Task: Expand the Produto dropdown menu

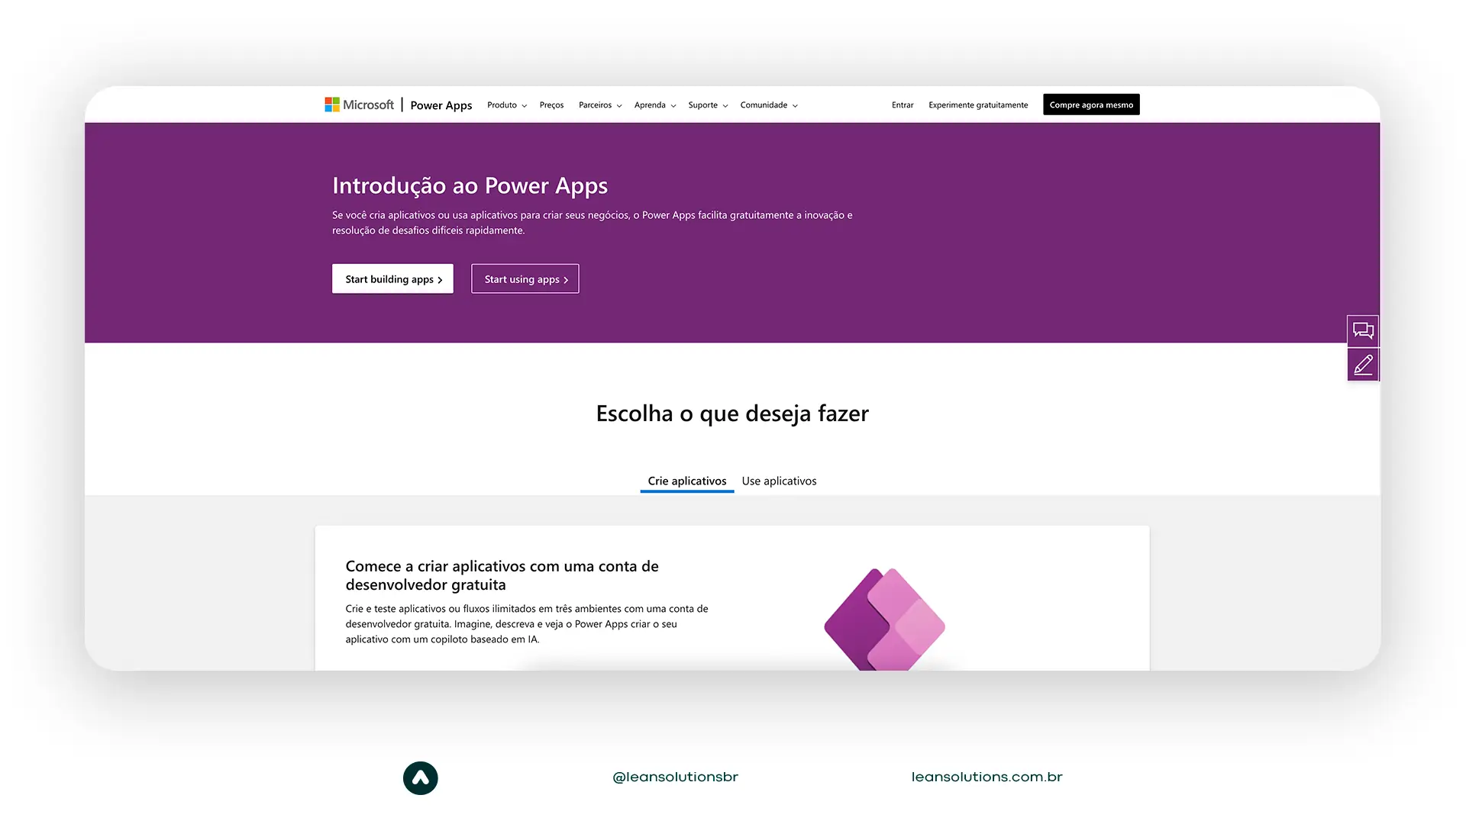Action: [505, 104]
